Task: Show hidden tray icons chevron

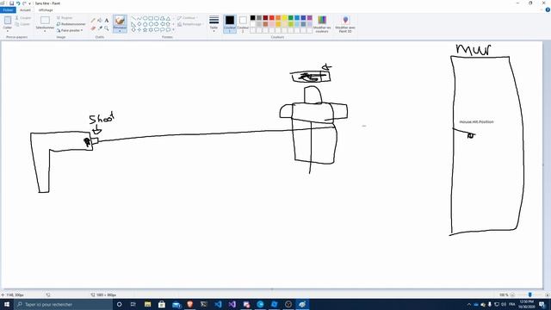Action: point(468,304)
